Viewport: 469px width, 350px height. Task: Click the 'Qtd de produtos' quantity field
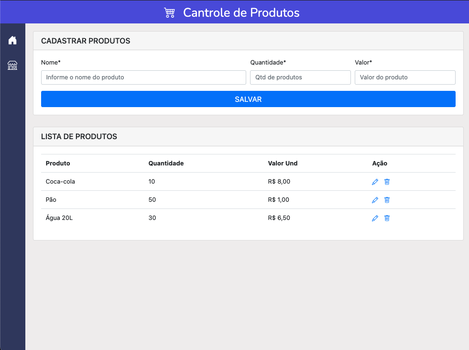coord(300,77)
